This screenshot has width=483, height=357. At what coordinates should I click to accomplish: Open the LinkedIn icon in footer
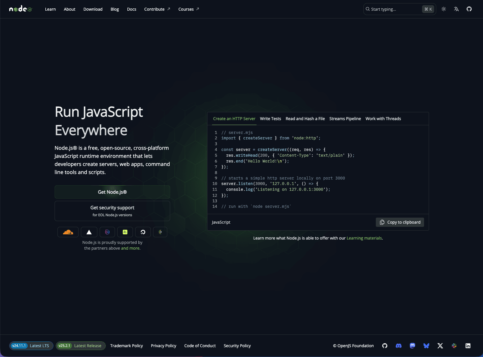click(x=468, y=346)
